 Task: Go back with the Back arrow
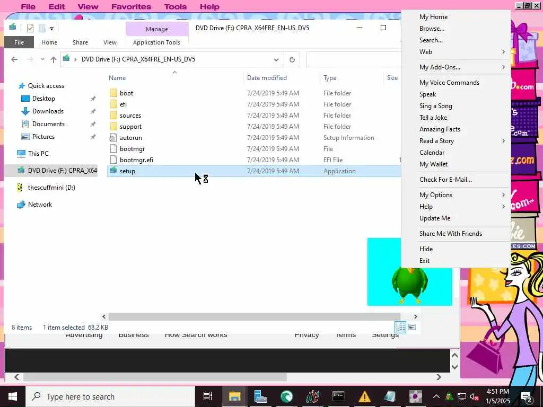click(x=14, y=59)
